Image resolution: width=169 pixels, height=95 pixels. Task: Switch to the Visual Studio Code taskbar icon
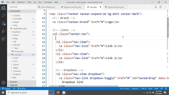click(52, 93)
